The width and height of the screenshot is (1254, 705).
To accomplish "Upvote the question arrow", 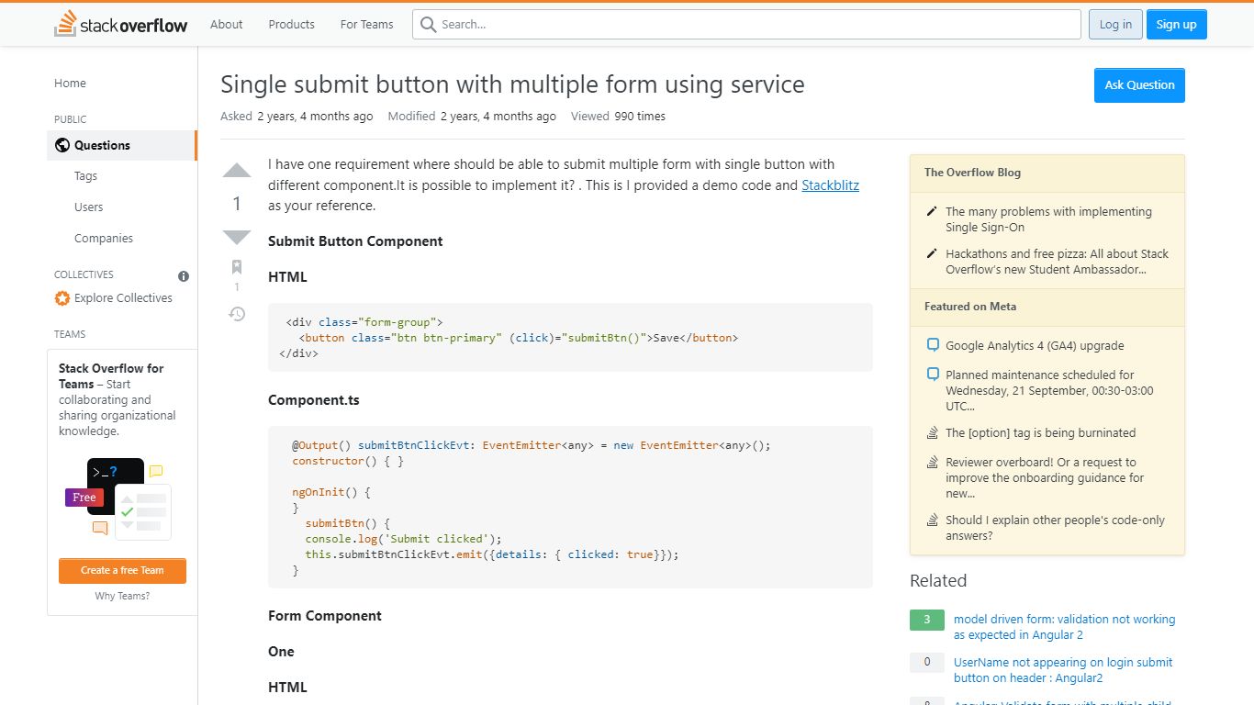I will click(237, 171).
